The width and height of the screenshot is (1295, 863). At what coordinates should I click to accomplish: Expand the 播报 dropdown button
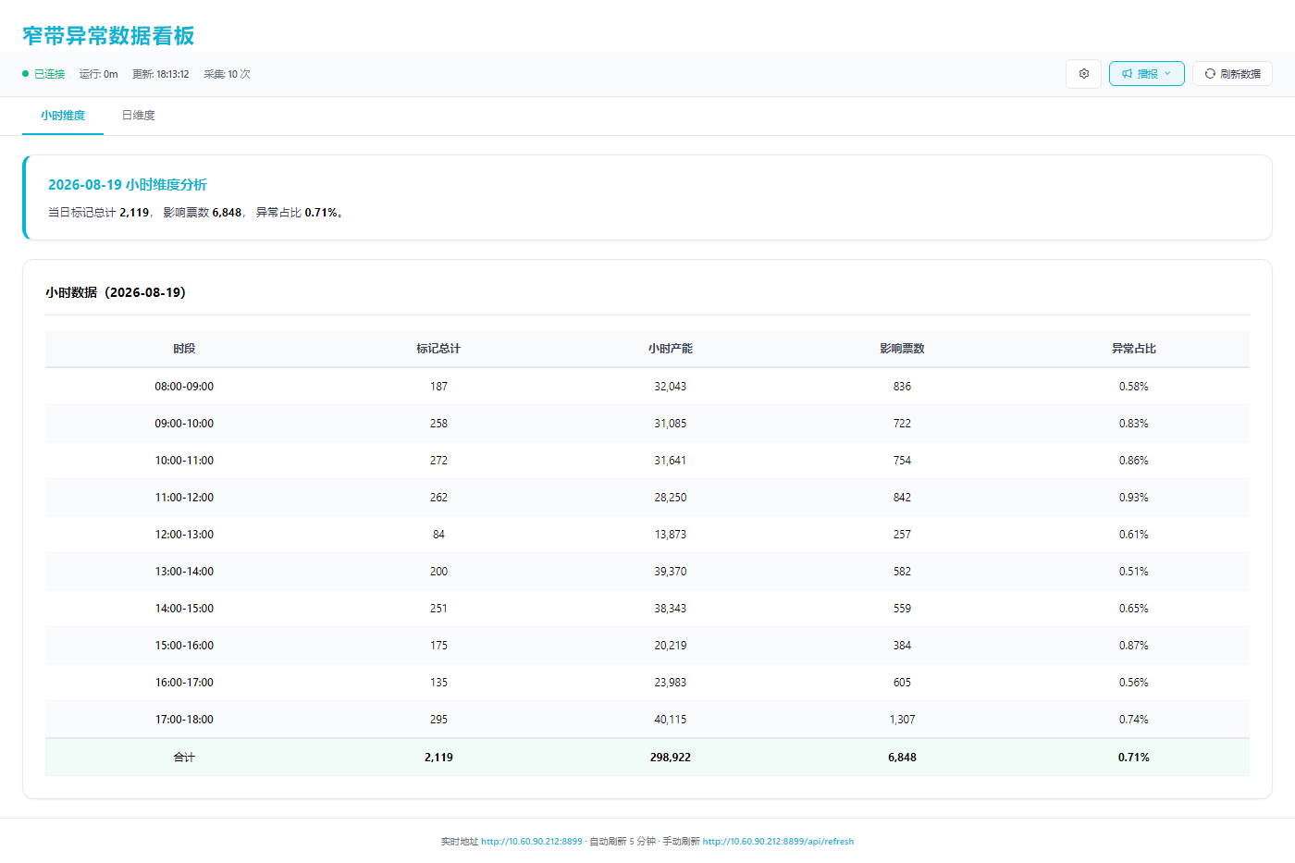tap(1147, 74)
